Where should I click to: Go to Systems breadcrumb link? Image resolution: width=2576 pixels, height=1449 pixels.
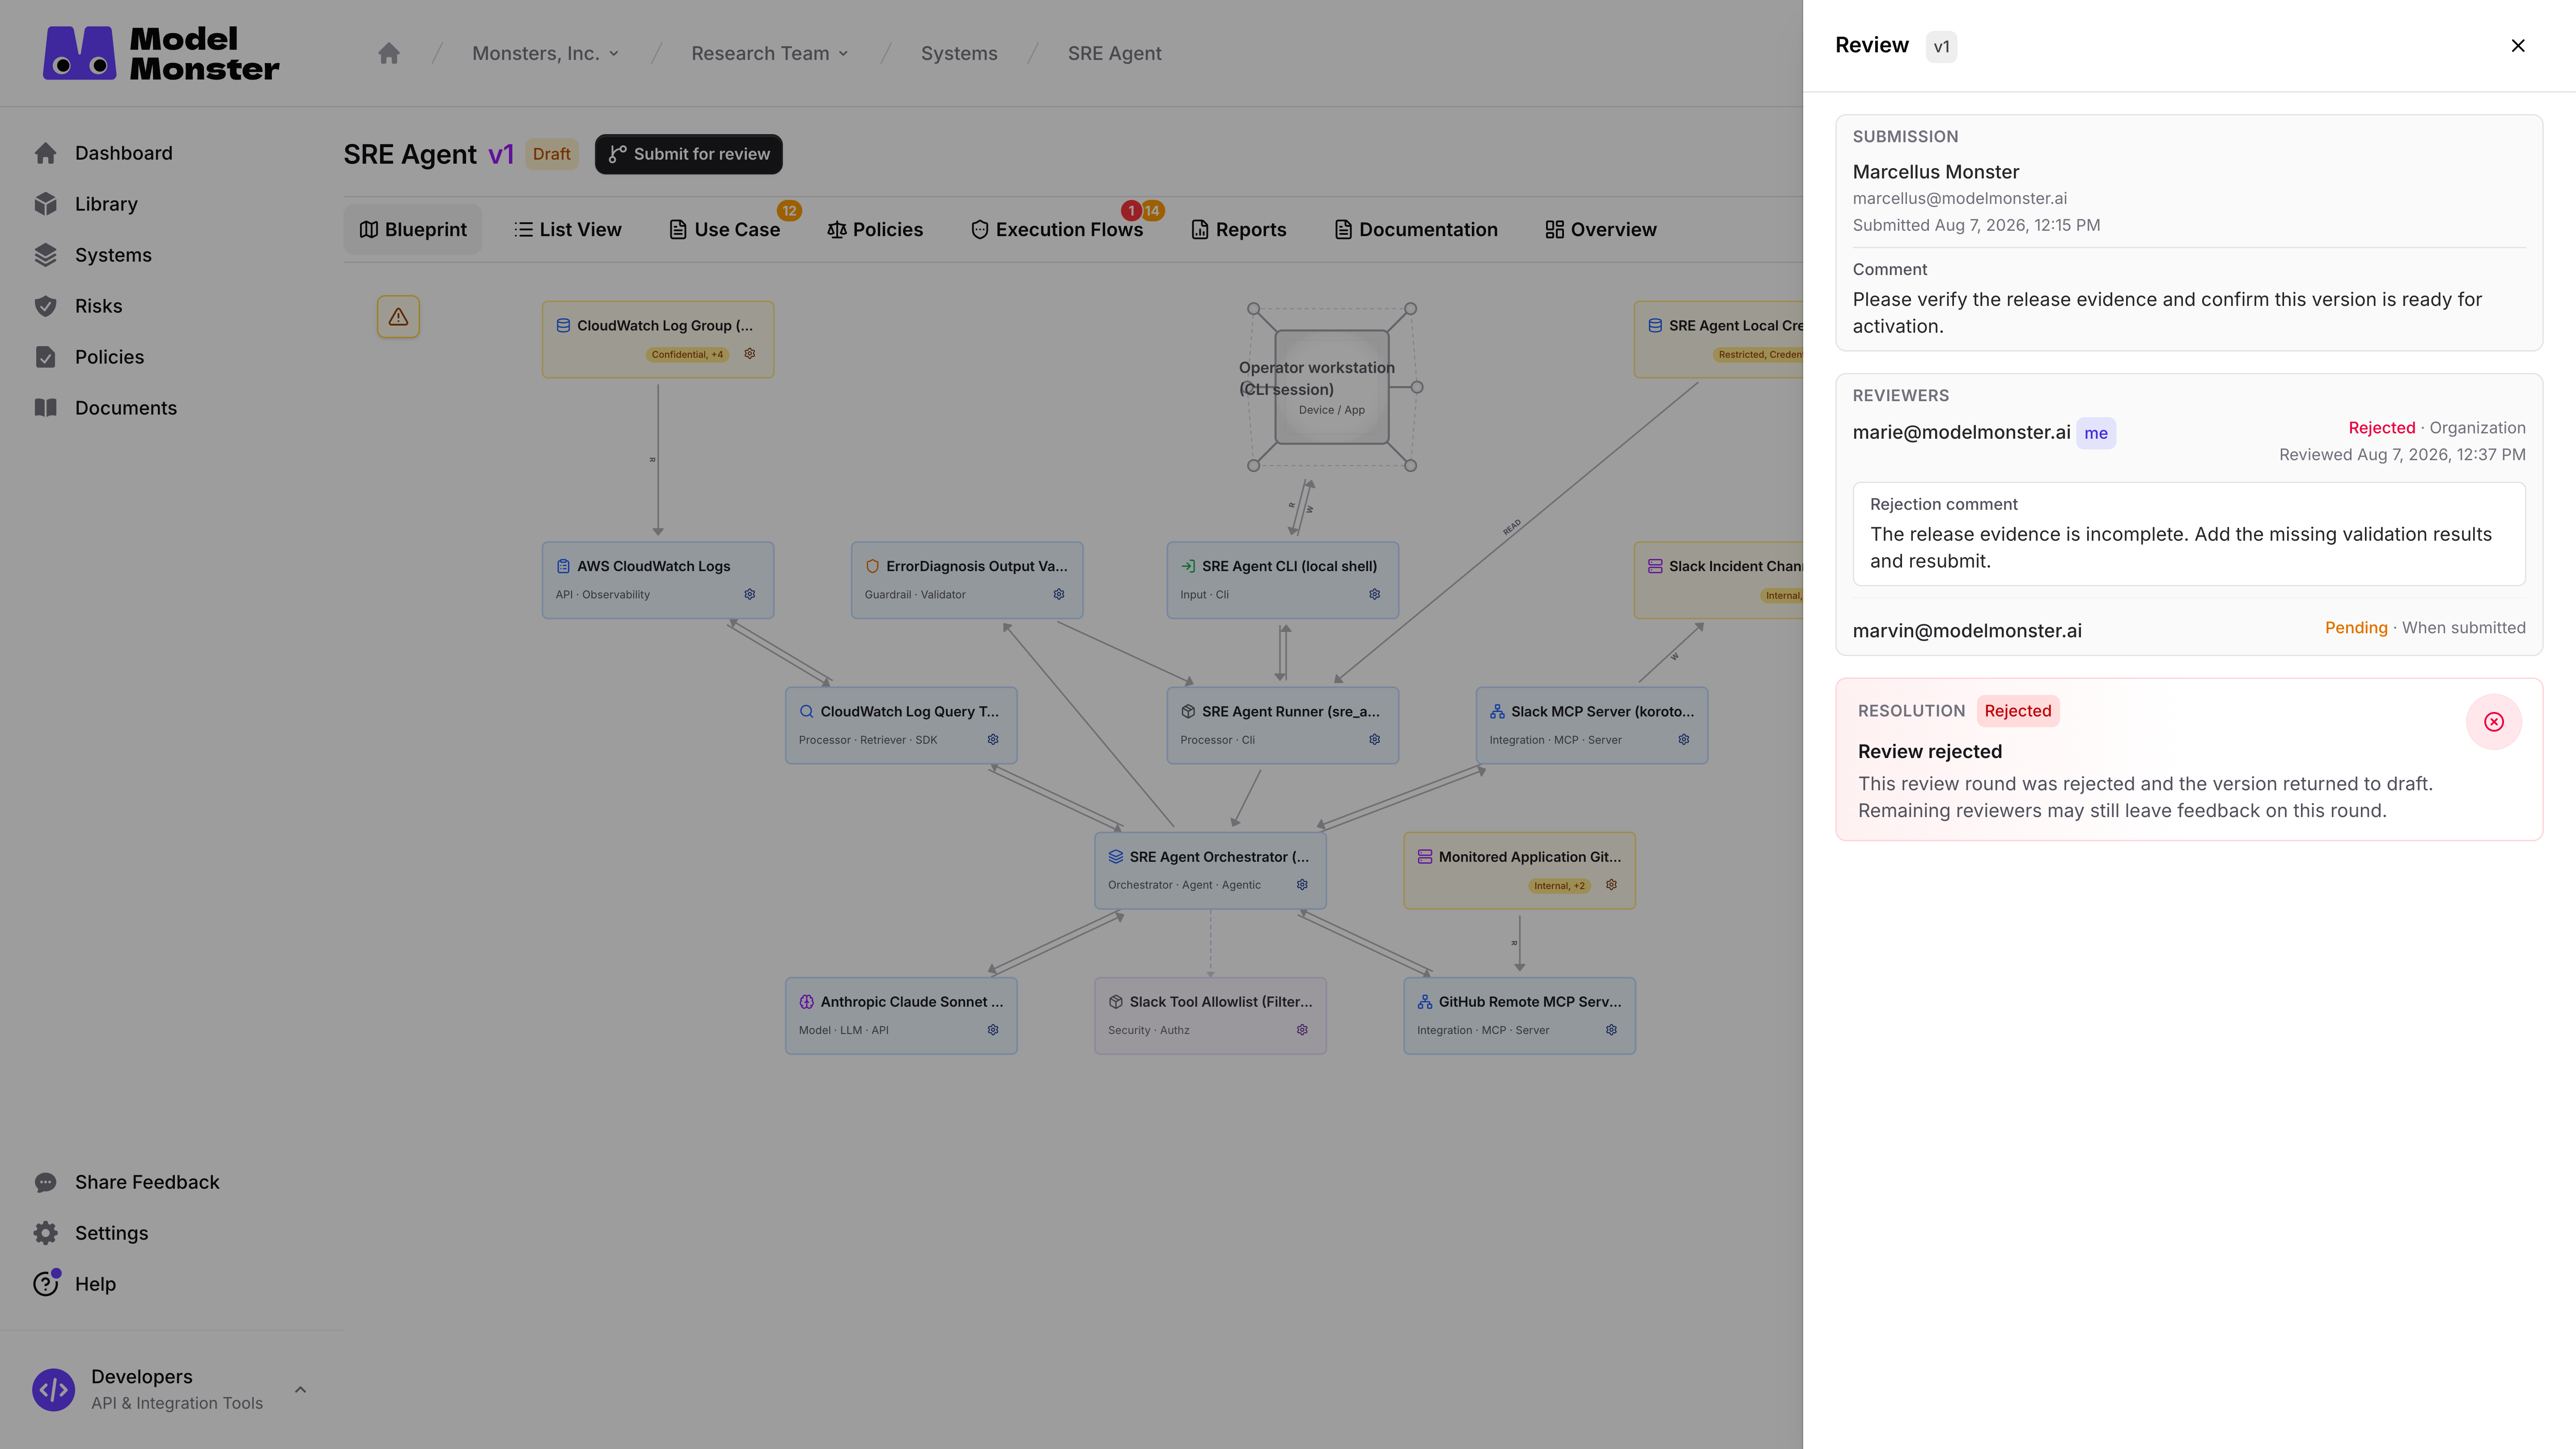959,53
